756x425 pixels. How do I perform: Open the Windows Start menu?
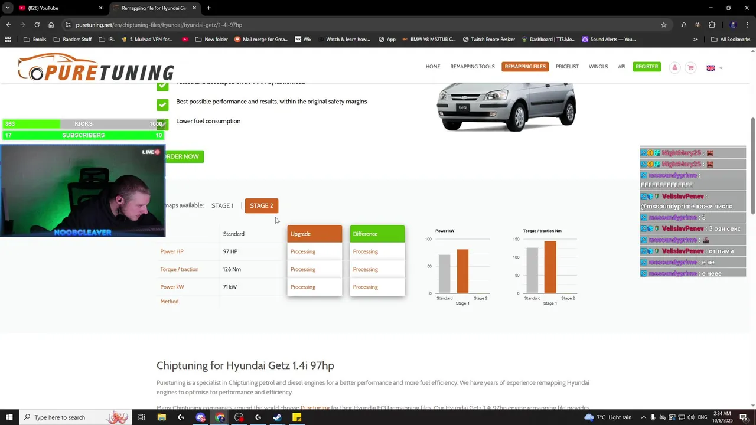(9, 417)
